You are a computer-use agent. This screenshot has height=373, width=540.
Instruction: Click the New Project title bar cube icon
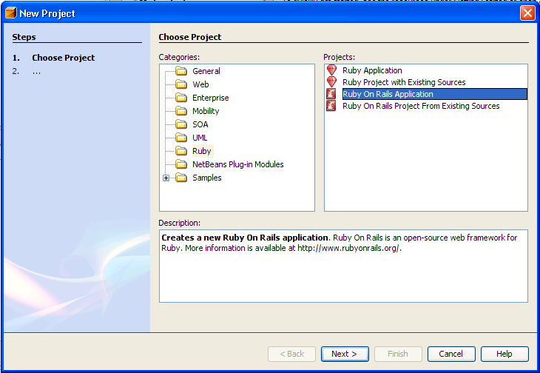(11, 13)
